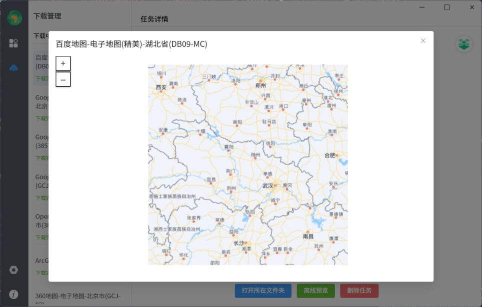Screen dimensions: 482x307
Task: Open settings via the hexagon nut icon
Action: click(13, 270)
